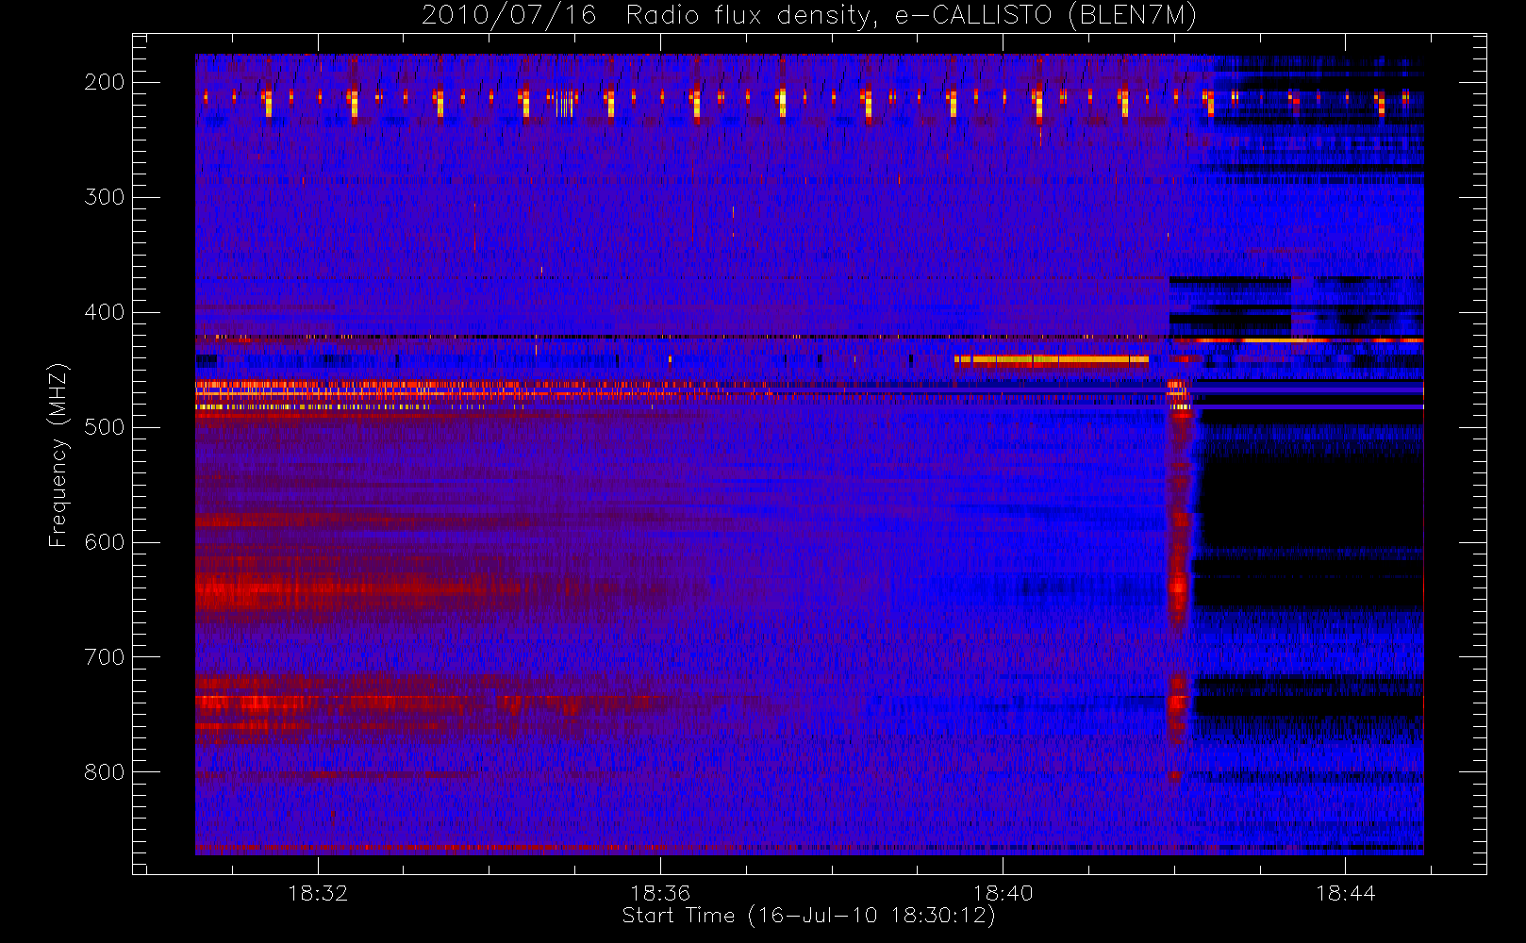Click the 18:40 time tick label
1526x943 pixels.
1003,893
